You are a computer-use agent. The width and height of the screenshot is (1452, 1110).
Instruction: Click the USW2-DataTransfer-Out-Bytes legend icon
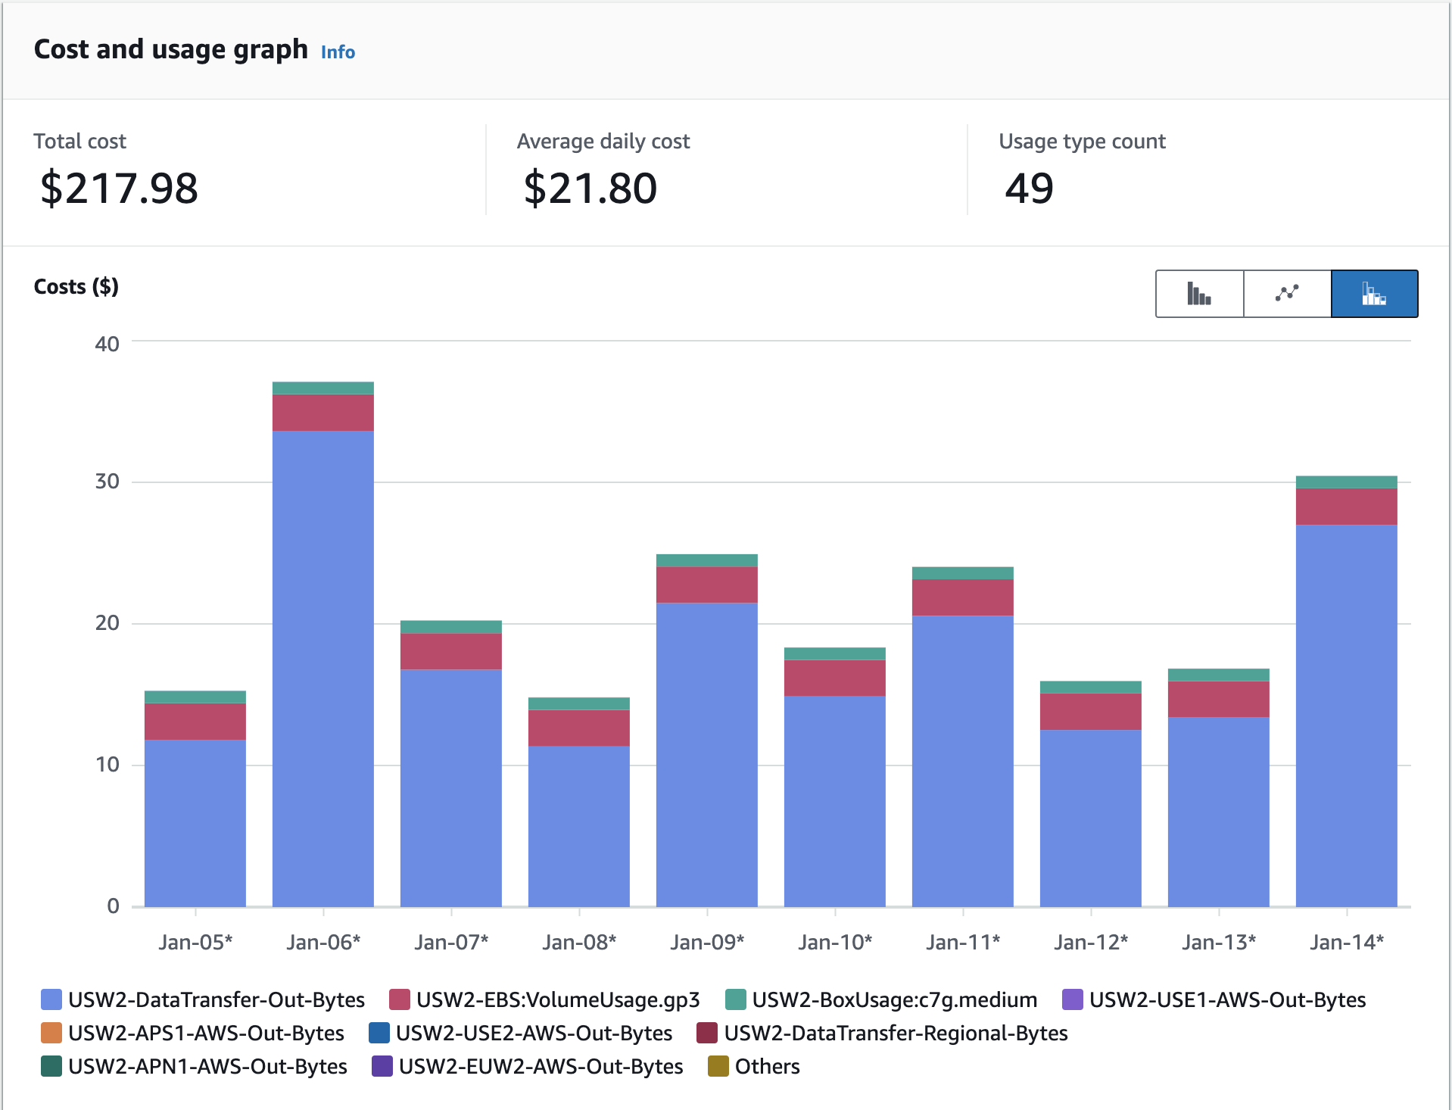(x=50, y=999)
